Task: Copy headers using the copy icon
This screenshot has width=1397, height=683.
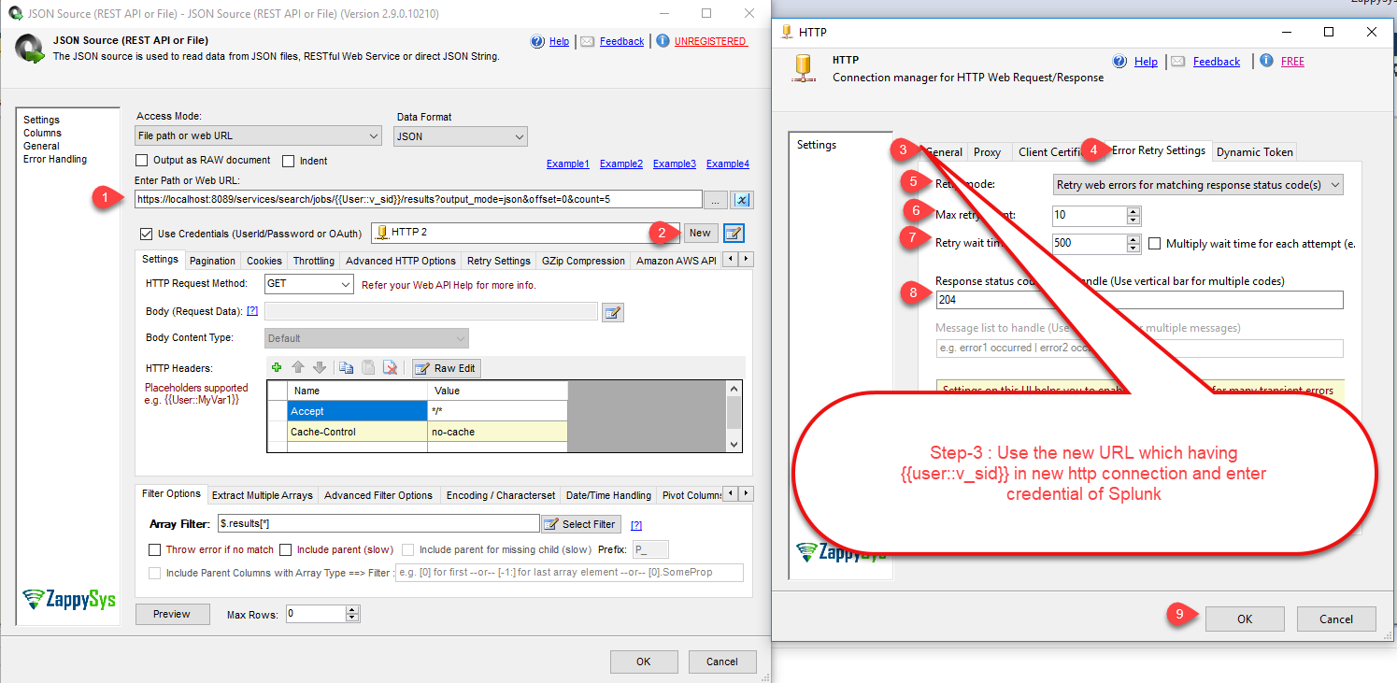Action: (346, 368)
